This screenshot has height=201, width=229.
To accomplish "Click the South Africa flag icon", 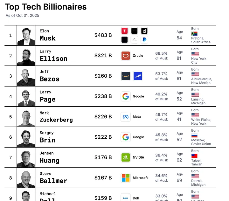I will pyautogui.click(x=194, y=34).
